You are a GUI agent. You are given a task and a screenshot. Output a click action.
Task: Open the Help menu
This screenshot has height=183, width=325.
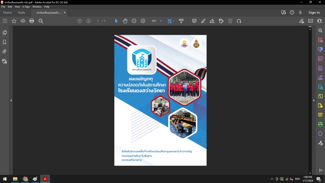pos(47,7)
